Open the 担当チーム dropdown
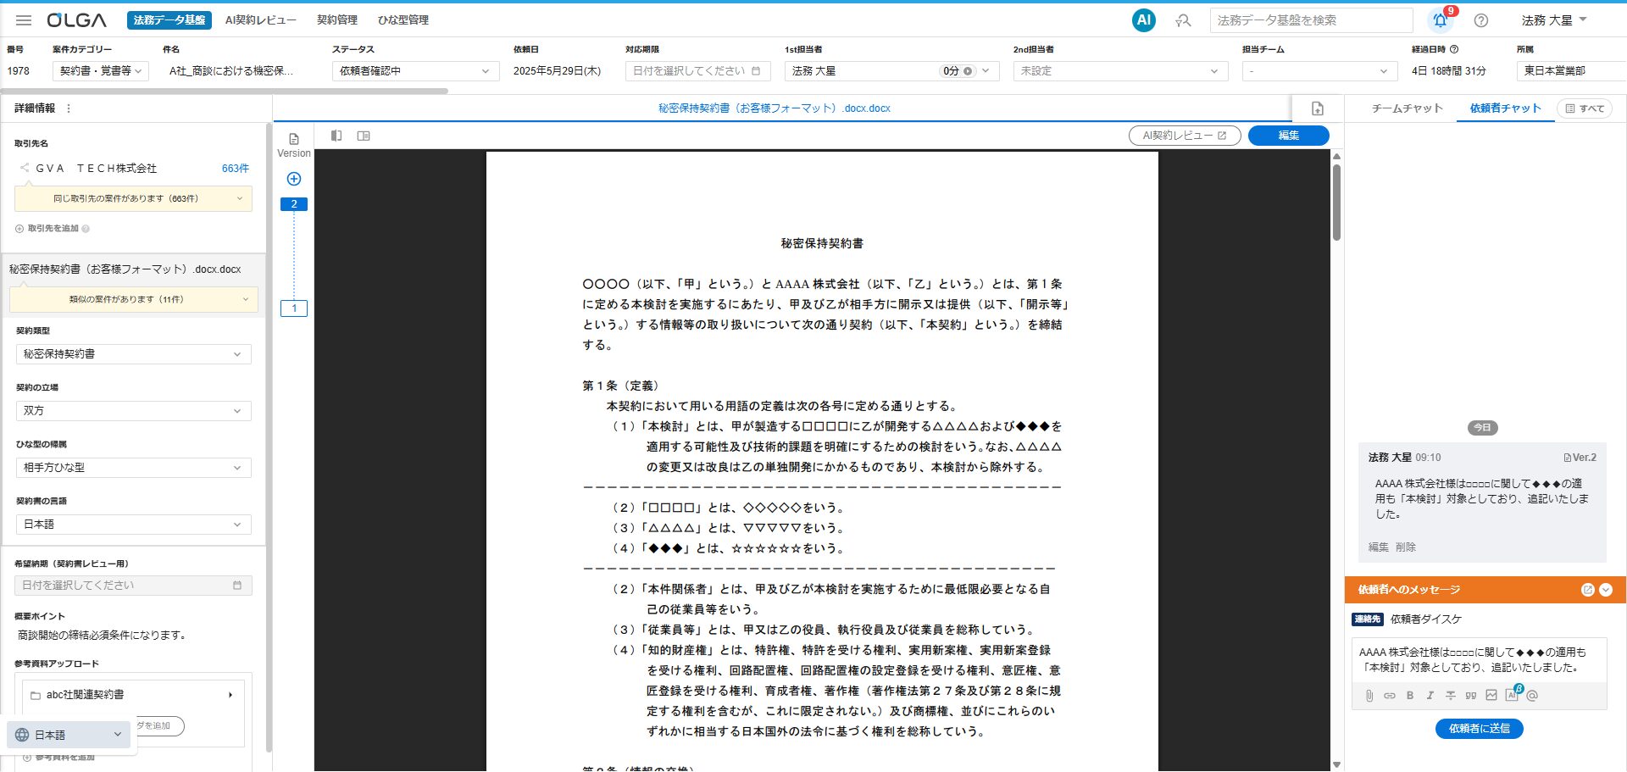Image resolution: width=1627 pixels, height=772 pixels. pyautogui.click(x=1319, y=71)
